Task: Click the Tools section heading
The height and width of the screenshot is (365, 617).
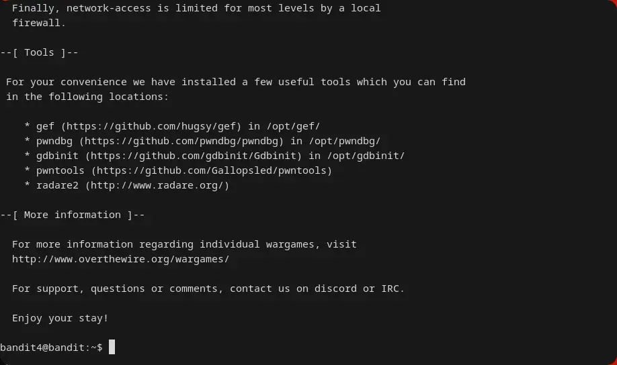Action: [39, 52]
